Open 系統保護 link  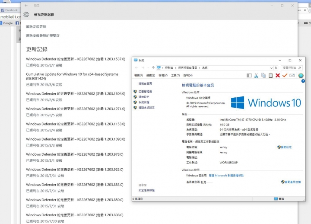[144, 102]
